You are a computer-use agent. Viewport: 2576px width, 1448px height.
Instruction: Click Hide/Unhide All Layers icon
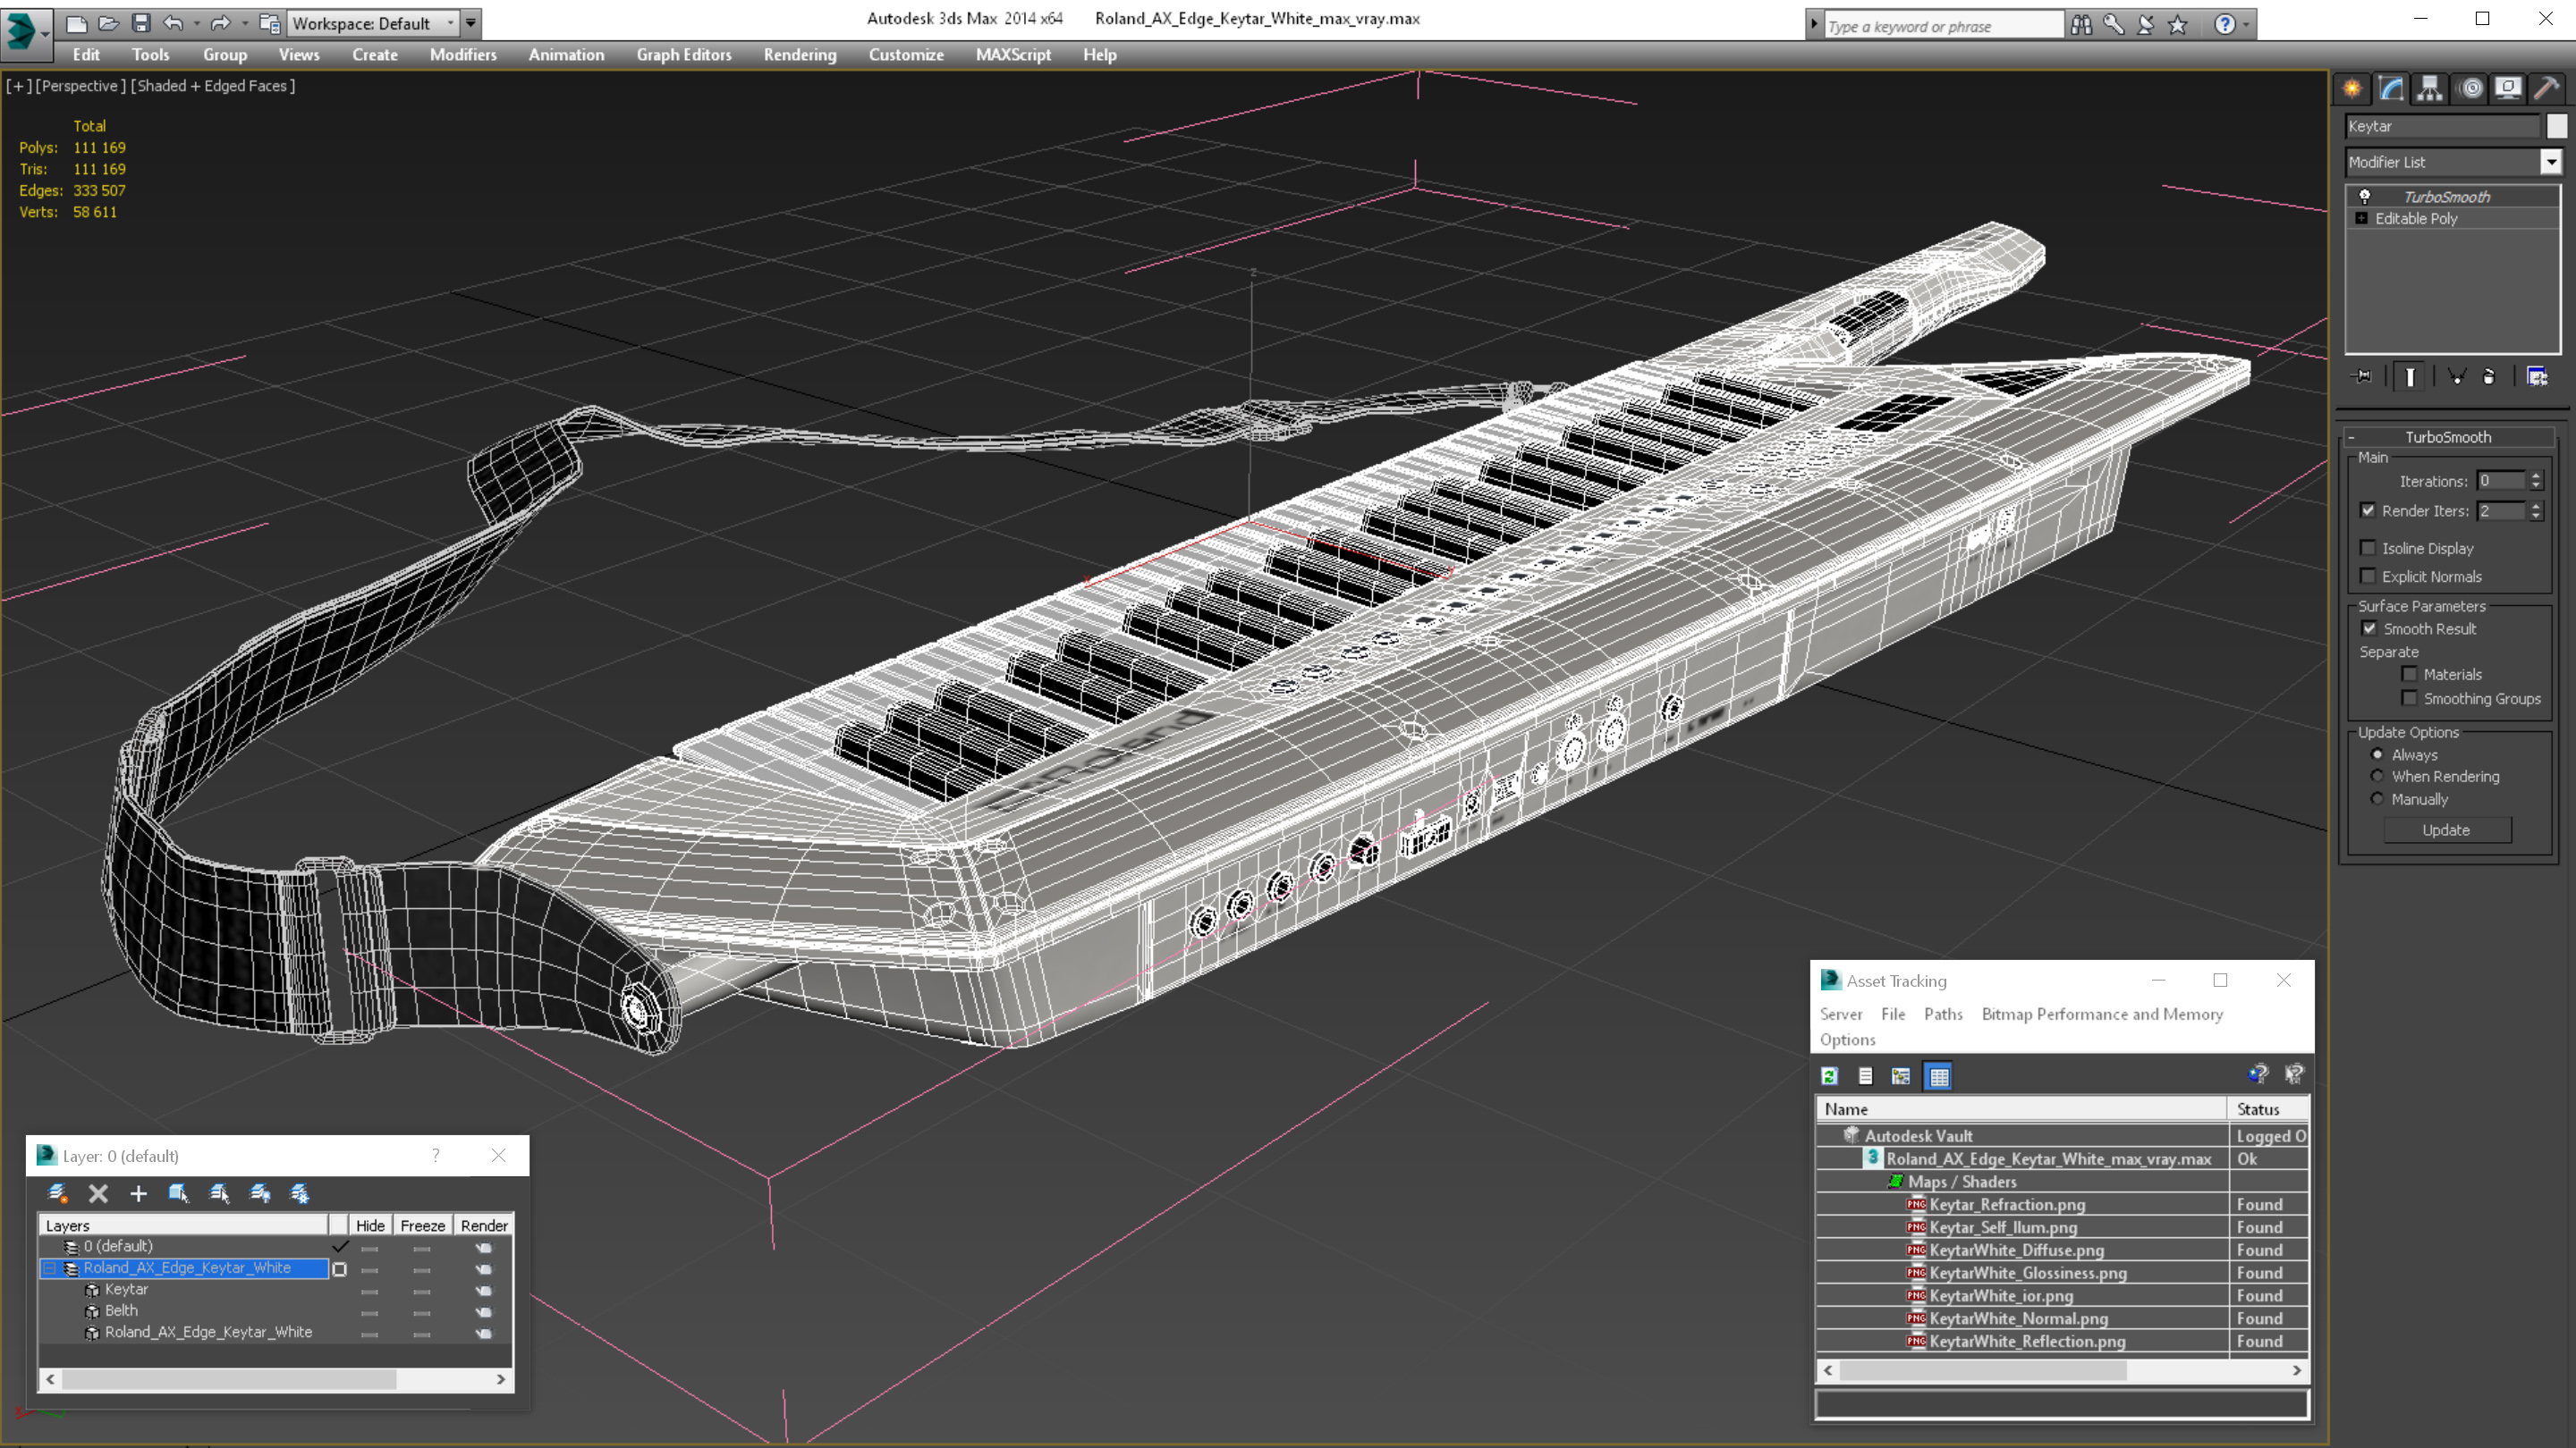tap(260, 1193)
